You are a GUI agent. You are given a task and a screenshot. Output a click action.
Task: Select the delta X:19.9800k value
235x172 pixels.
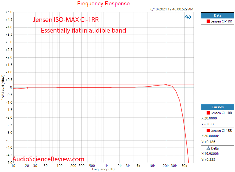coord(210,154)
